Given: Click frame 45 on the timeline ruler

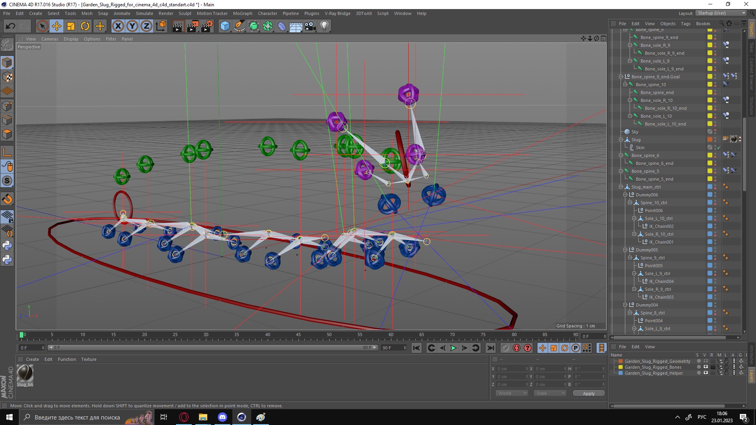Looking at the screenshot, I should pyautogui.click(x=298, y=335).
